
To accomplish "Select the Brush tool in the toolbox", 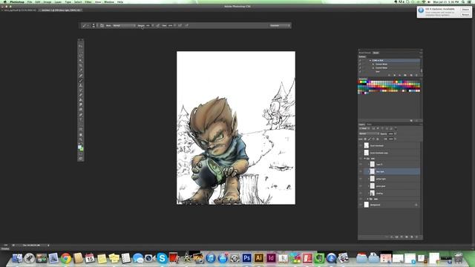I will 81,81.
